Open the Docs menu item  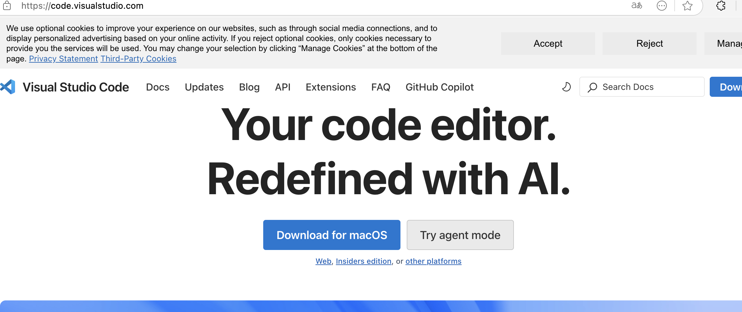click(158, 87)
